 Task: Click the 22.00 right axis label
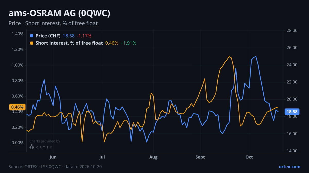[292, 82]
